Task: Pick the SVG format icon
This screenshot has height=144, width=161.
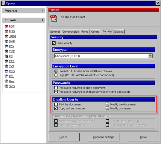Action: tap(6, 86)
